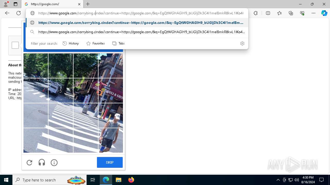The height and width of the screenshot is (185, 330).
Task: Open a new tab with plus button
Action: [88, 4]
